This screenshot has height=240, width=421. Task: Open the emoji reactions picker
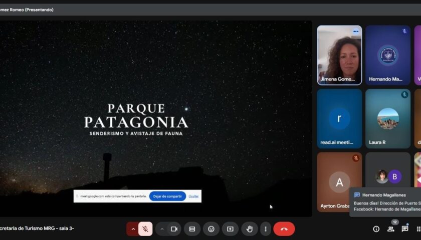[x=211, y=229]
